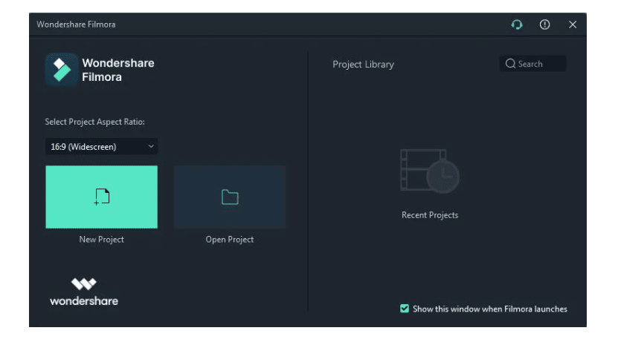The height and width of the screenshot is (342, 618).
Task: Close the Wondershare Filmora launcher window
Action: tap(573, 24)
